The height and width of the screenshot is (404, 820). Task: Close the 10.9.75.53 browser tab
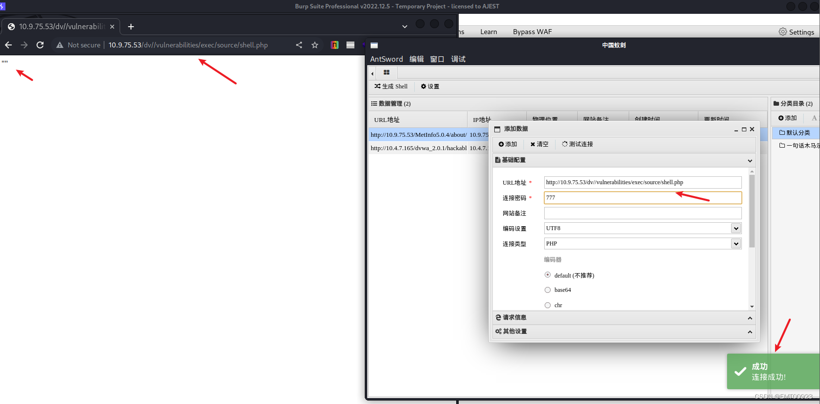[112, 27]
